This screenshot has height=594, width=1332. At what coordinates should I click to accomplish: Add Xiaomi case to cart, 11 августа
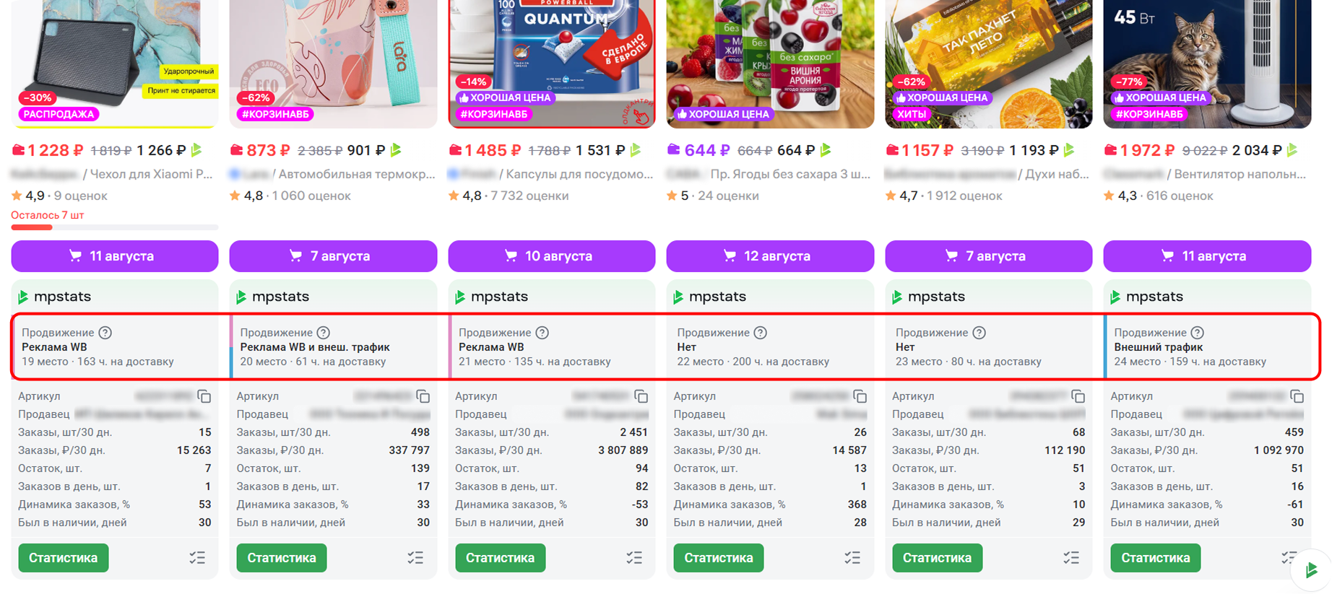115,256
